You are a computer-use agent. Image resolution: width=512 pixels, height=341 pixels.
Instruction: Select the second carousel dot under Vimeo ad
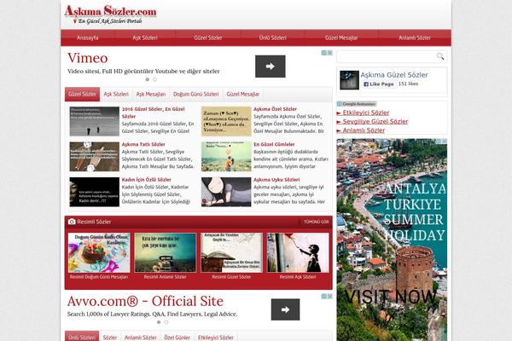[154, 79]
